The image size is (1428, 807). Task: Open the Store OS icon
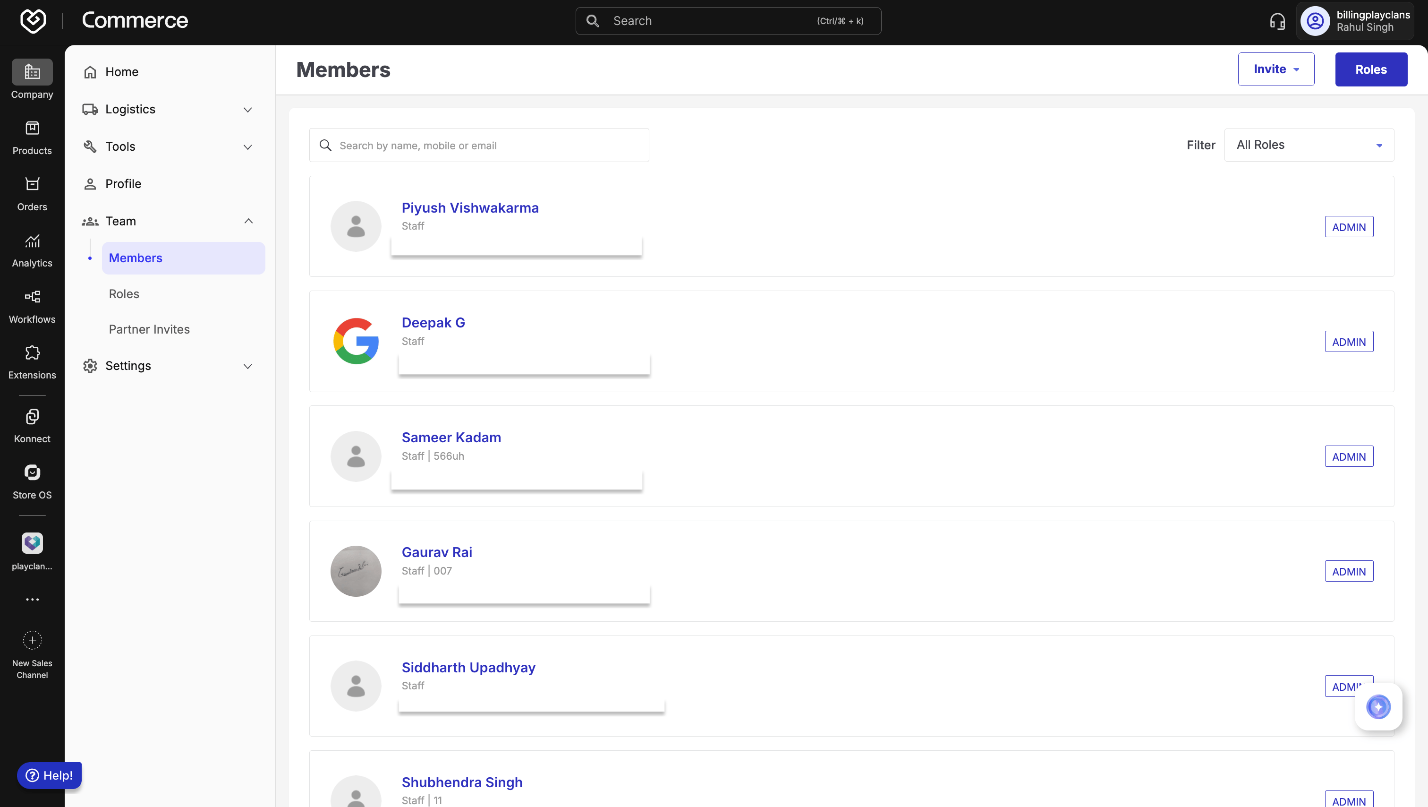[x=32, y=472]
